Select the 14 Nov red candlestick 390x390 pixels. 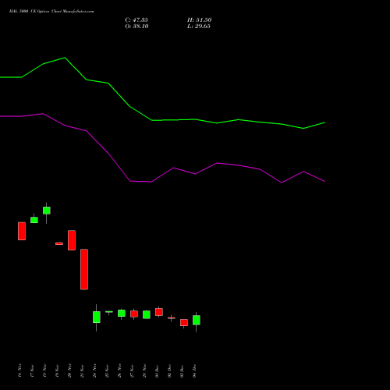coord(22,231)
